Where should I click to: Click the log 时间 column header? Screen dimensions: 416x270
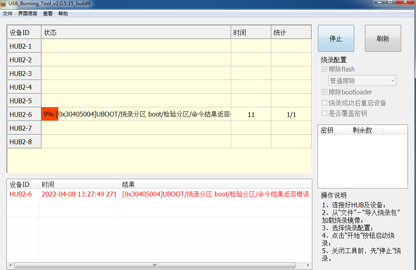pos(80,184)
